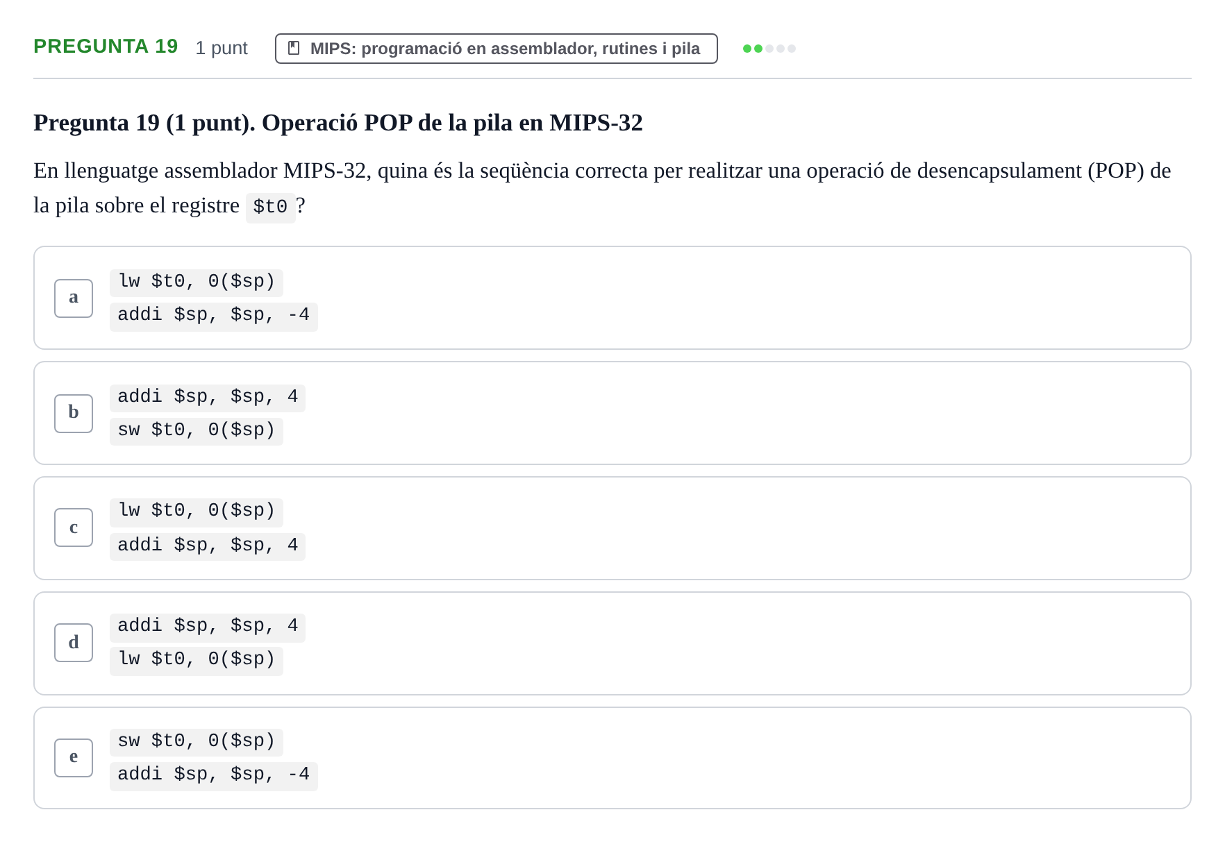Click code addi $sp, $sp, -4 in option a

click(214, 316)
